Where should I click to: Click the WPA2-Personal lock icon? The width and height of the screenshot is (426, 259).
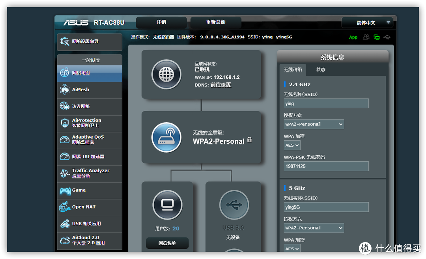pyautogui.click(x=249, y=140)
